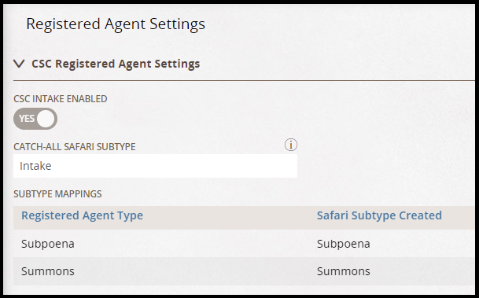This screenshot has height=298, width=479.
Task: Click the CSC INTAKE ENABLED label
Action: [61, 99]
